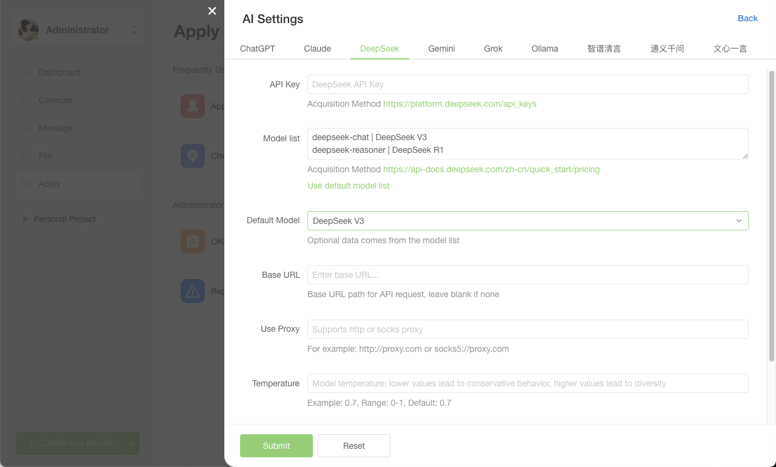Click Create new project button
This screenshot has height=467, width=776.
[x=70, y=443]
